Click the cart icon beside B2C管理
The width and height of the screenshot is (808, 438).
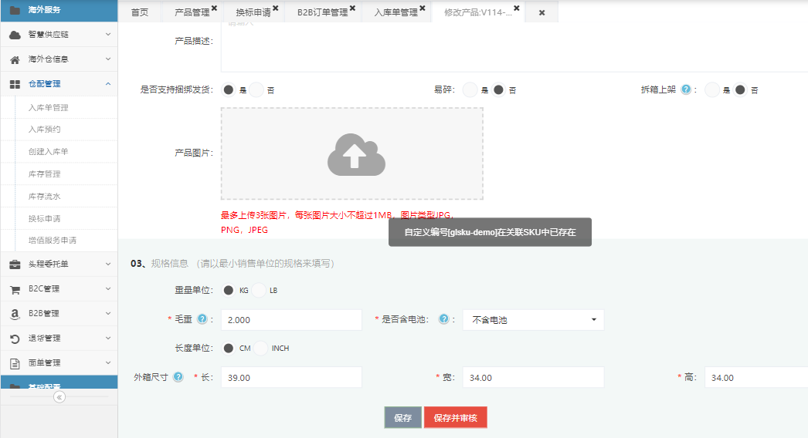pyautogui.click(x=15, y=289)
